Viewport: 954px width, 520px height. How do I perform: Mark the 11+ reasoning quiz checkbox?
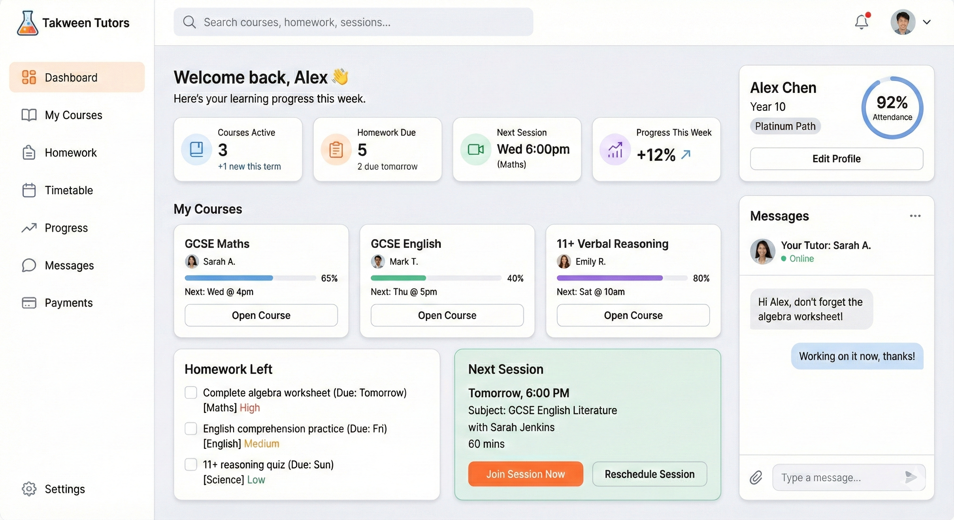pos(191,464)
